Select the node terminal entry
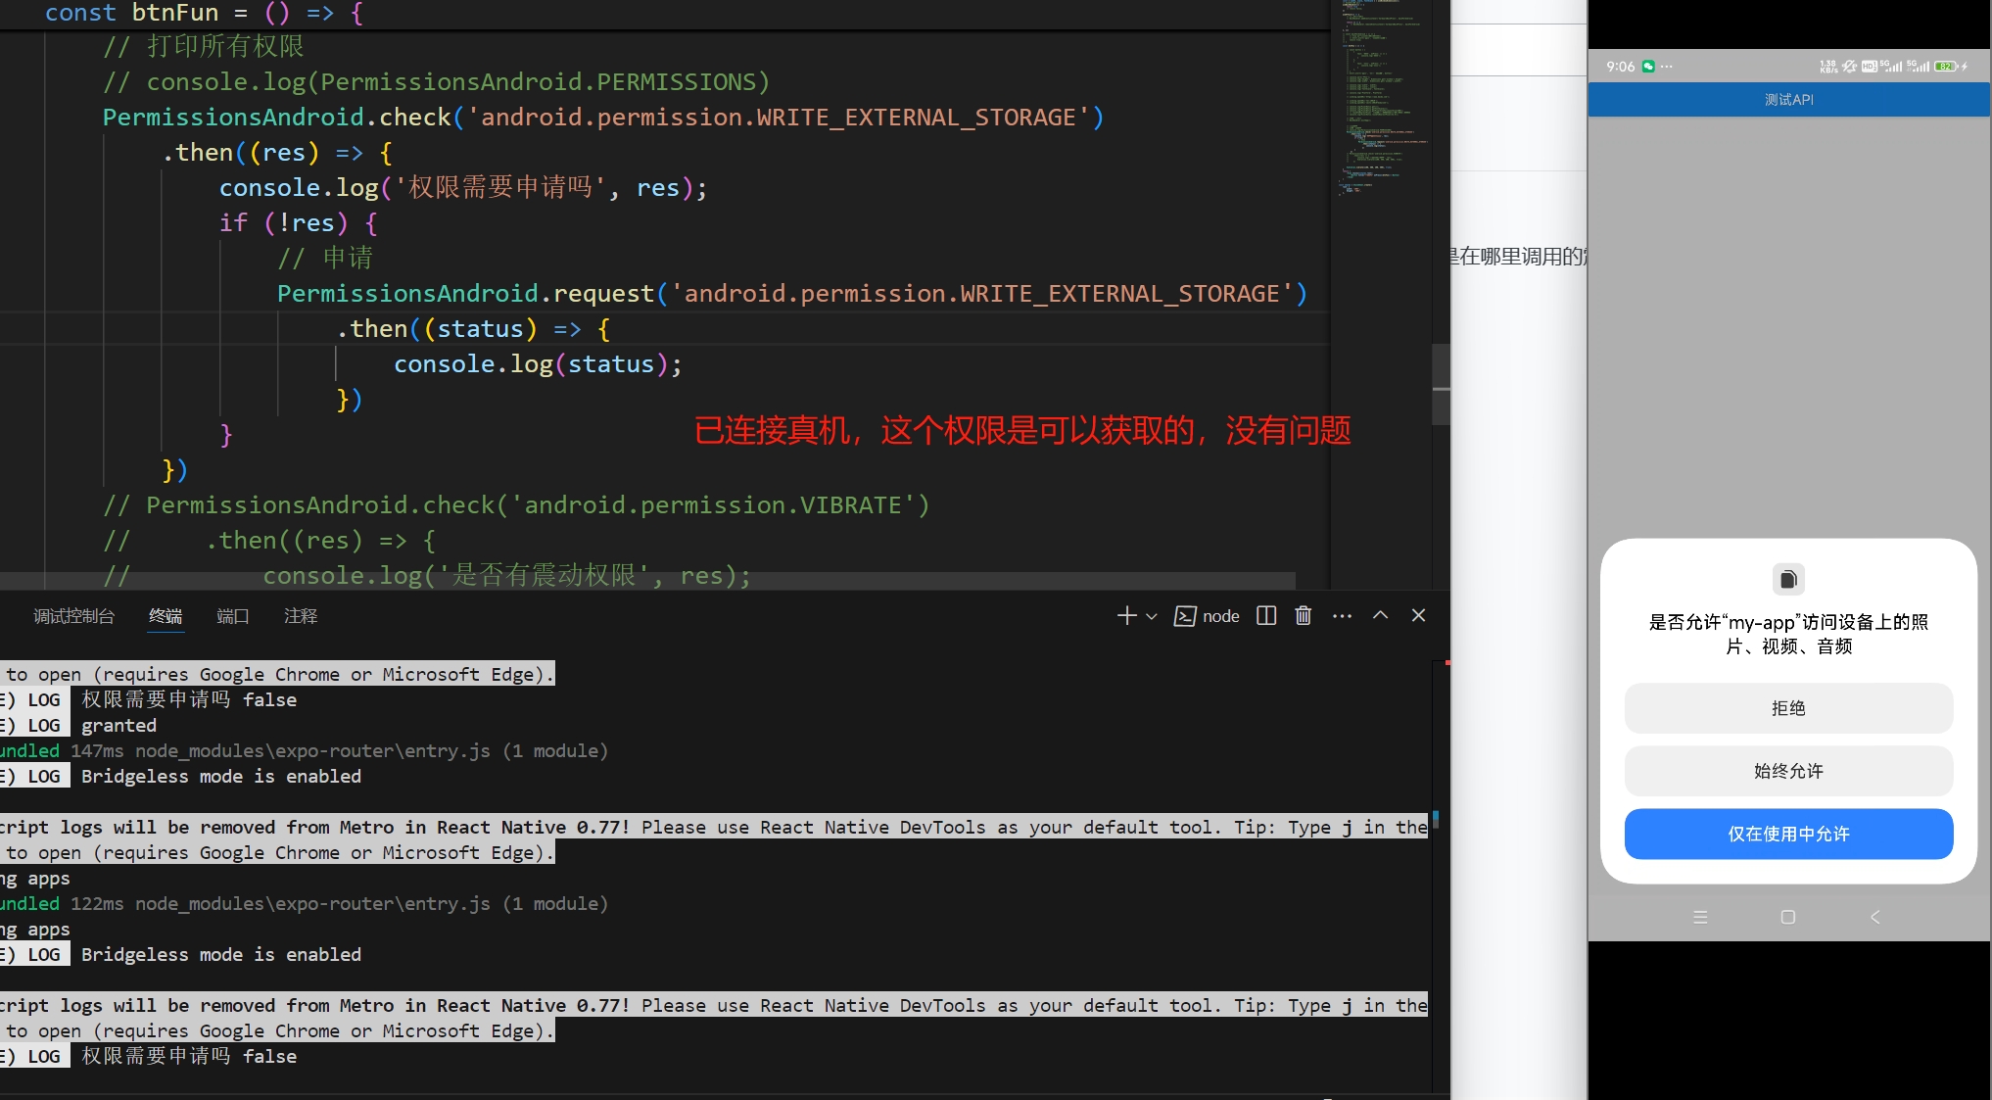The image size is (1992, 1100). click(x=1207, y=616)
